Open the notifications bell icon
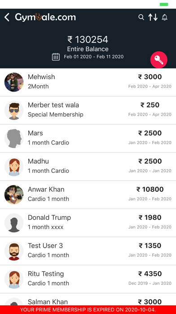 165,18
